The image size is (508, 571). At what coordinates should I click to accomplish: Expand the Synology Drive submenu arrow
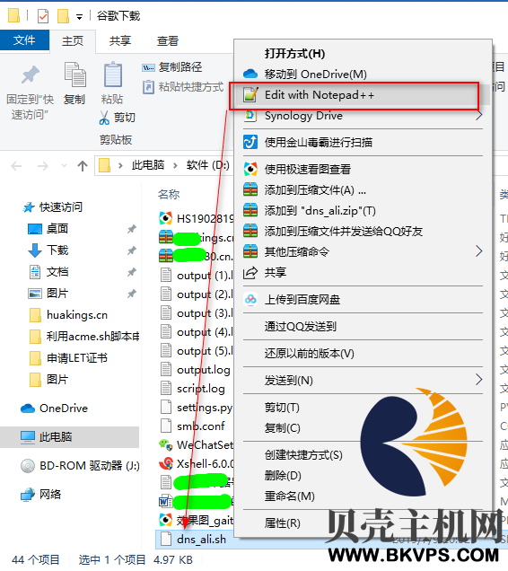479,116
